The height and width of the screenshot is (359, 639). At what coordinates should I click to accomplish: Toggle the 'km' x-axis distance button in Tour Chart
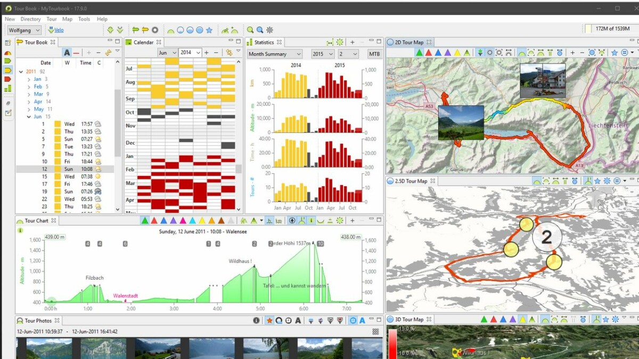click(278, 221)
